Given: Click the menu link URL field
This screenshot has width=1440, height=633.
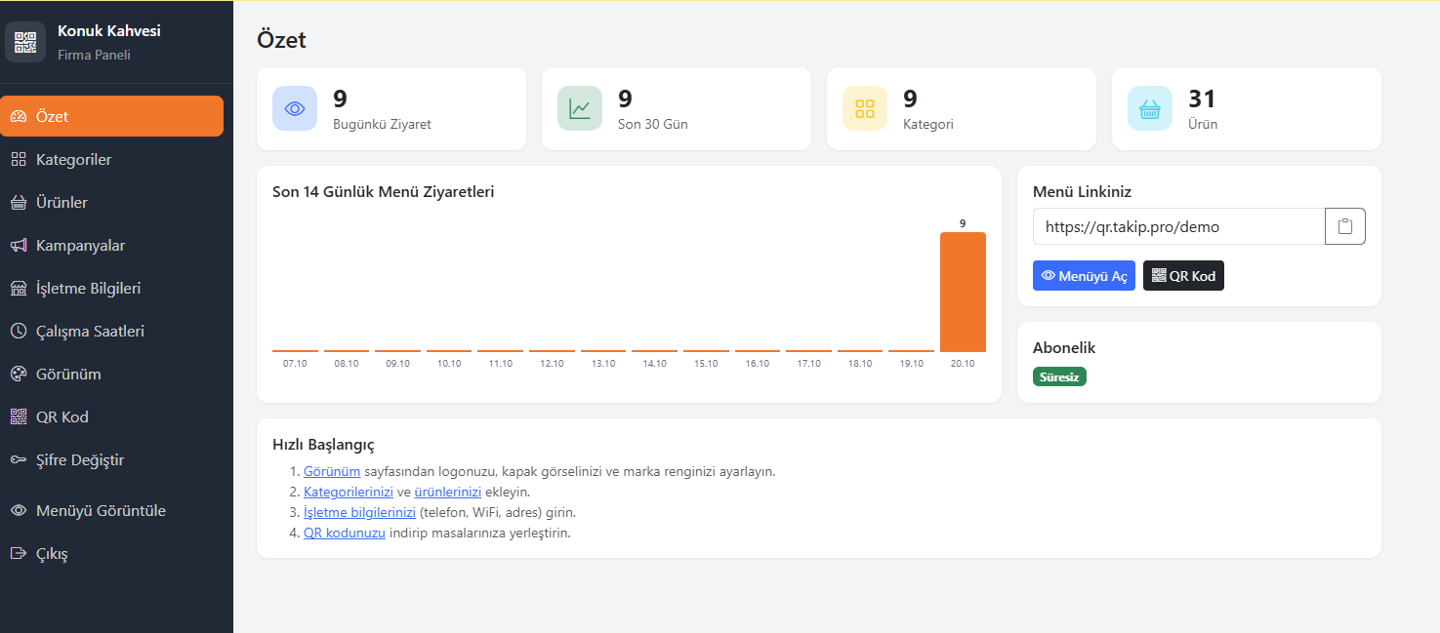Looking at the screenshot, I should coord(1179,226).
